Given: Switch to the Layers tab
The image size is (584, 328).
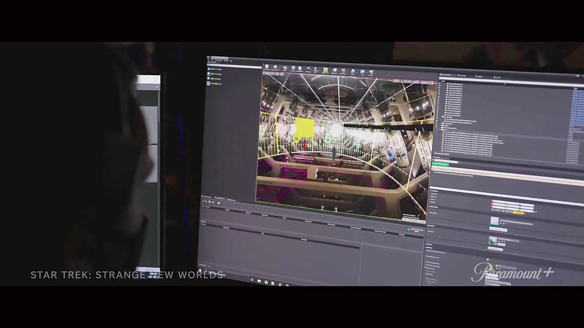Looking at the screenshot, I should [x=480, y=76].
